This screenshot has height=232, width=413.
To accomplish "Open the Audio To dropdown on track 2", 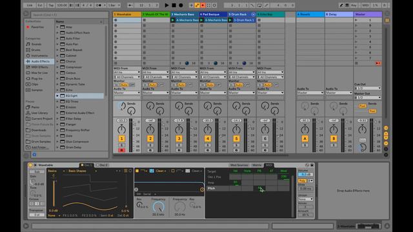I will (156, 93).
